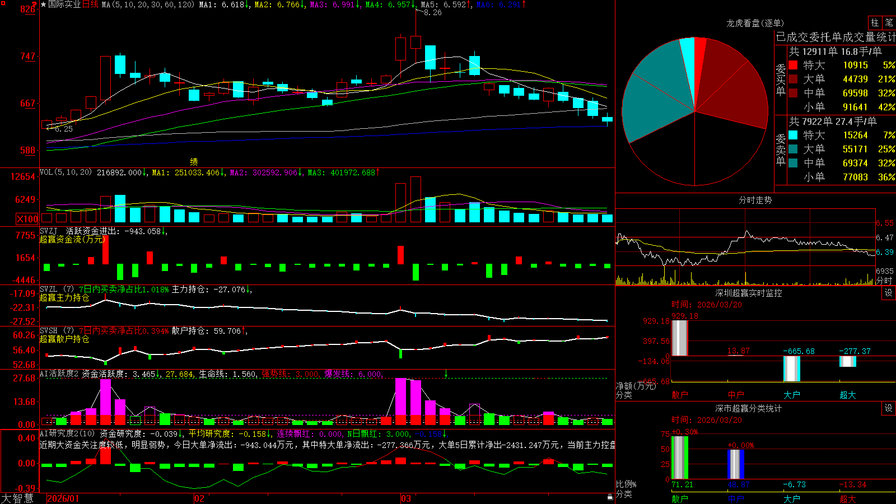Click the 共 7922单 sell orders summary
896x504 pixels.
coord(833,122)
